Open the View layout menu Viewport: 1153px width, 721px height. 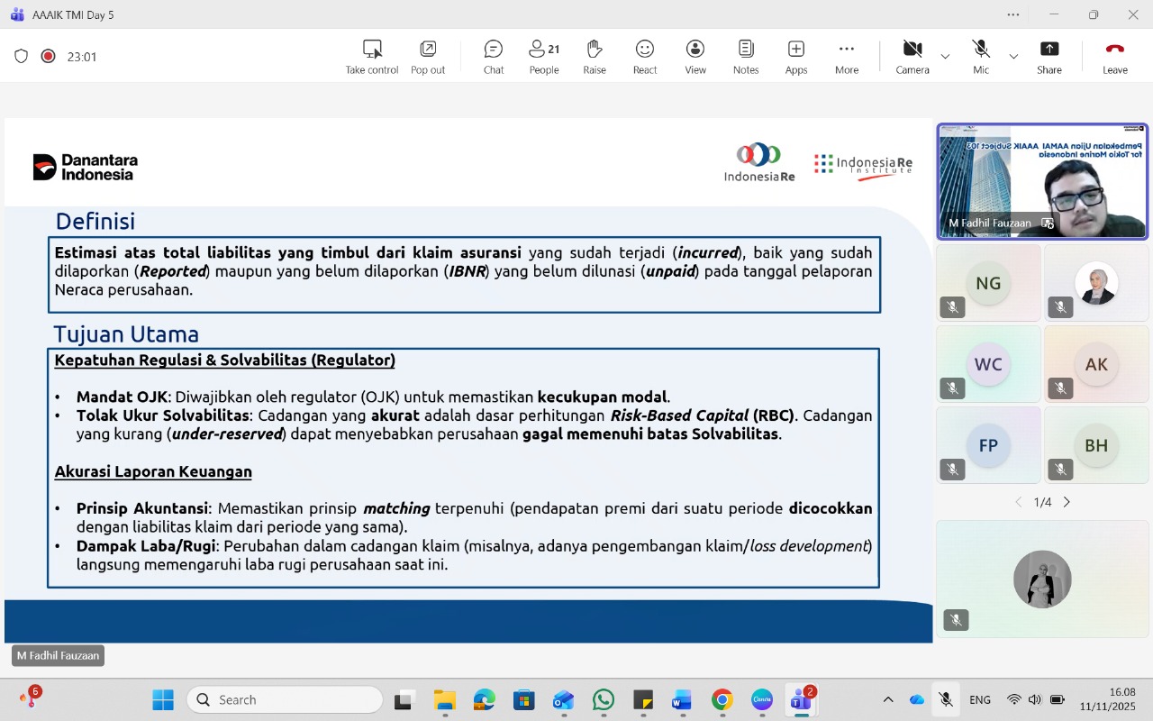[x=695, y=57]
